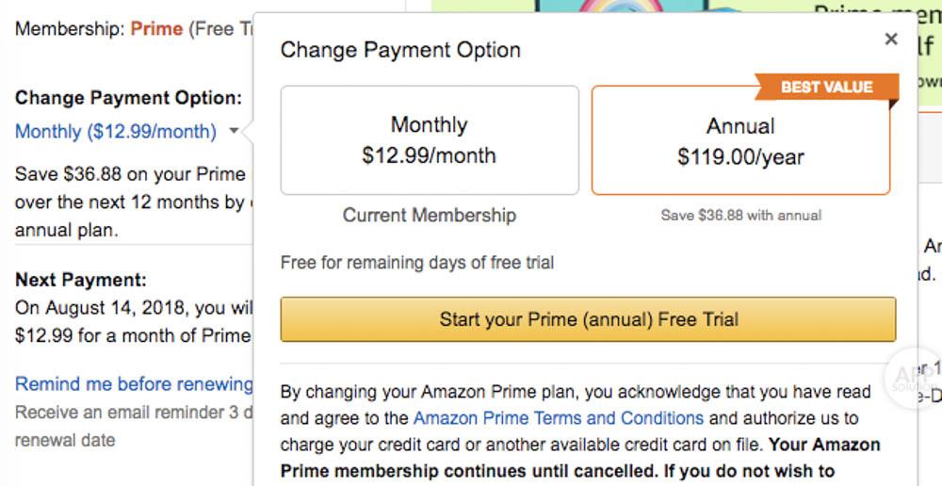Select the Annual $119.00/year plan card

tap(740, 141)
